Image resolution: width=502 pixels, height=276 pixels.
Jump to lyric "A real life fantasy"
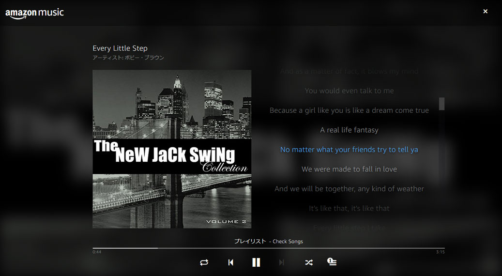[350, 130]
